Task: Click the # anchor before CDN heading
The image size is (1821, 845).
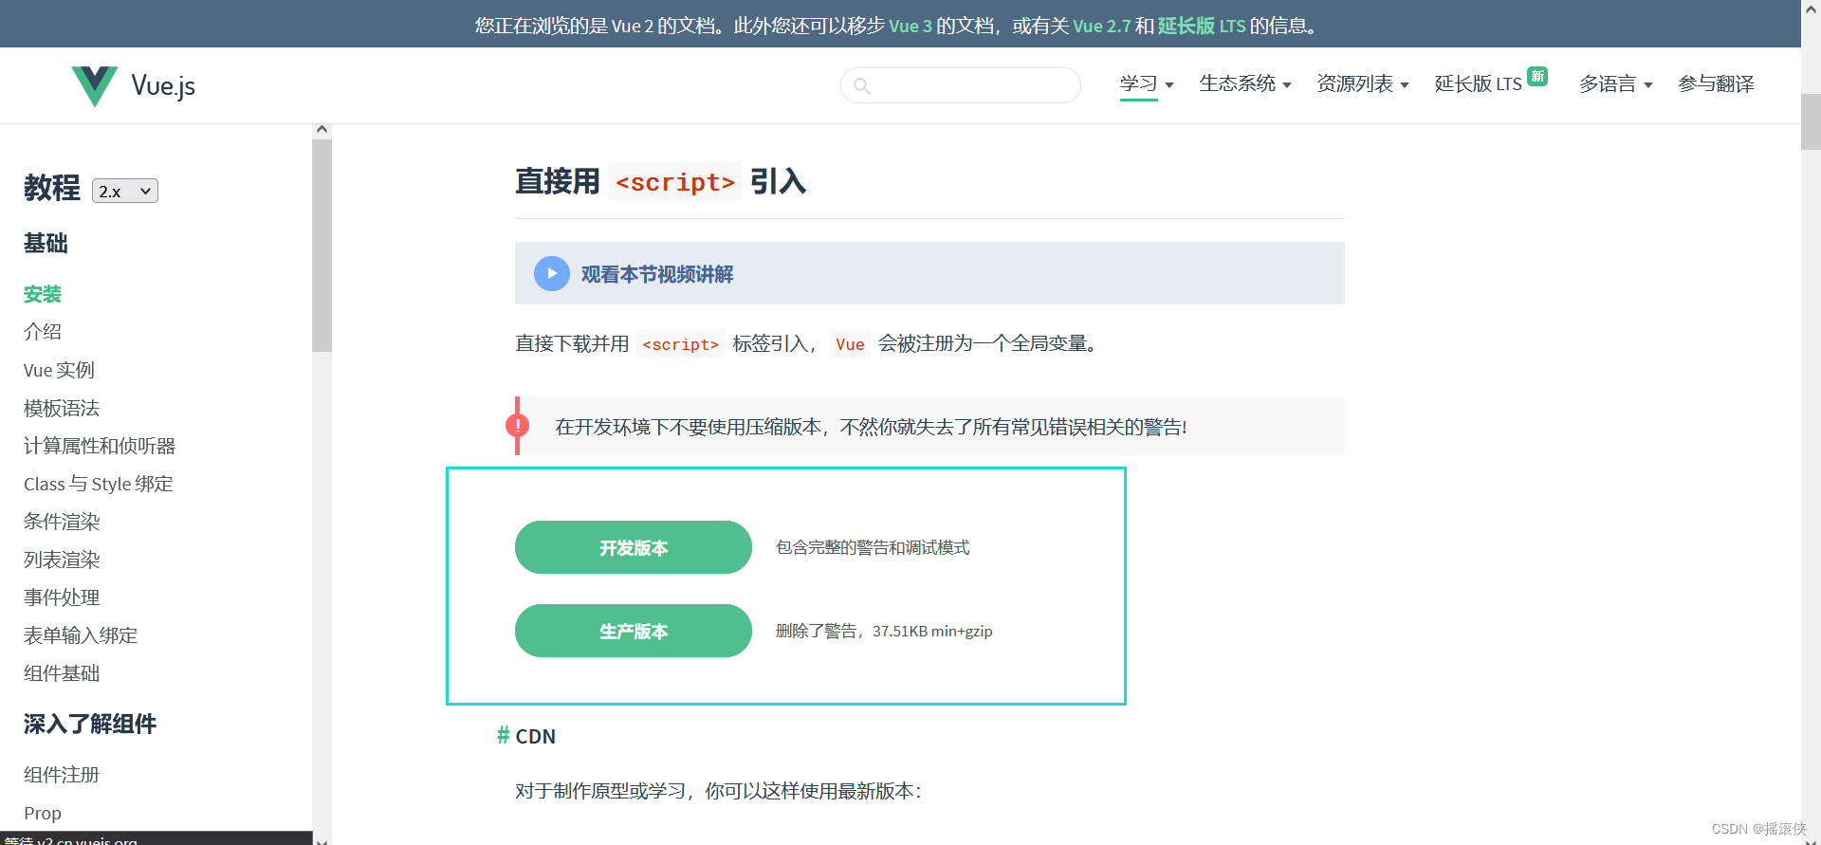Action: pos(504,736)
